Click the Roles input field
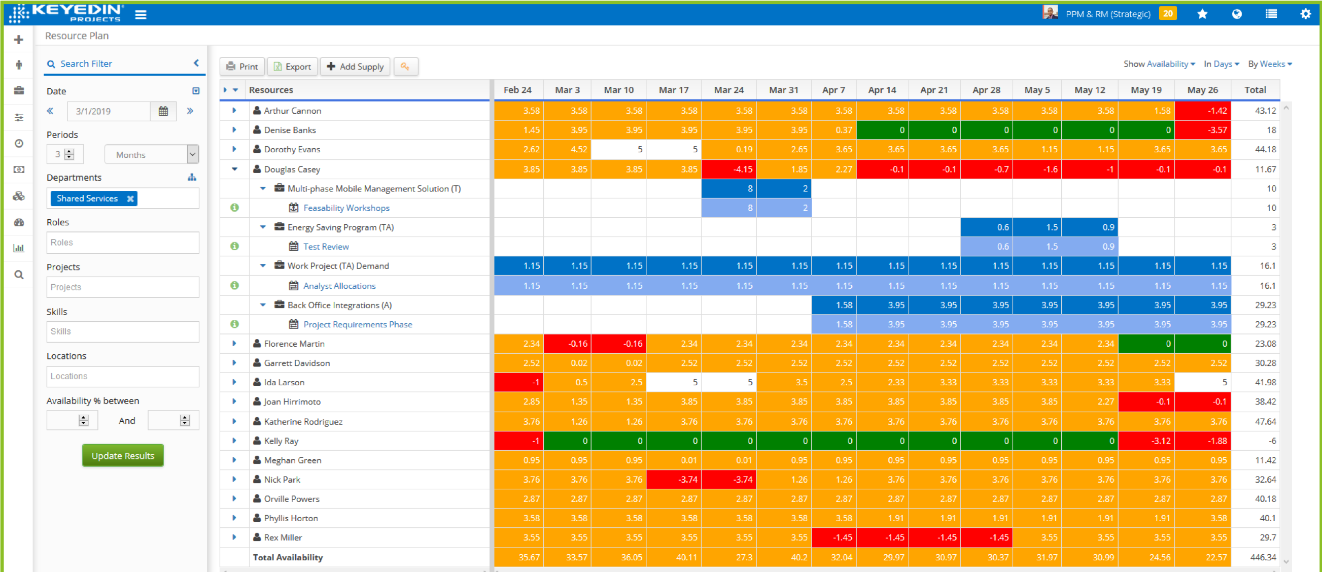Screen dimensions: 1322x572 [x=123, y=243]
